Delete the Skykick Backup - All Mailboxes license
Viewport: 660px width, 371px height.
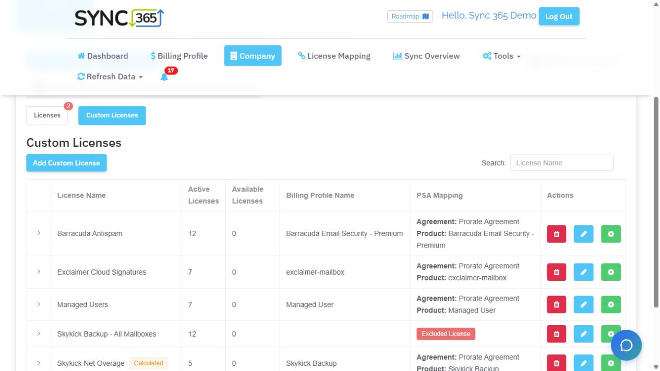click(x=556, y=334)
